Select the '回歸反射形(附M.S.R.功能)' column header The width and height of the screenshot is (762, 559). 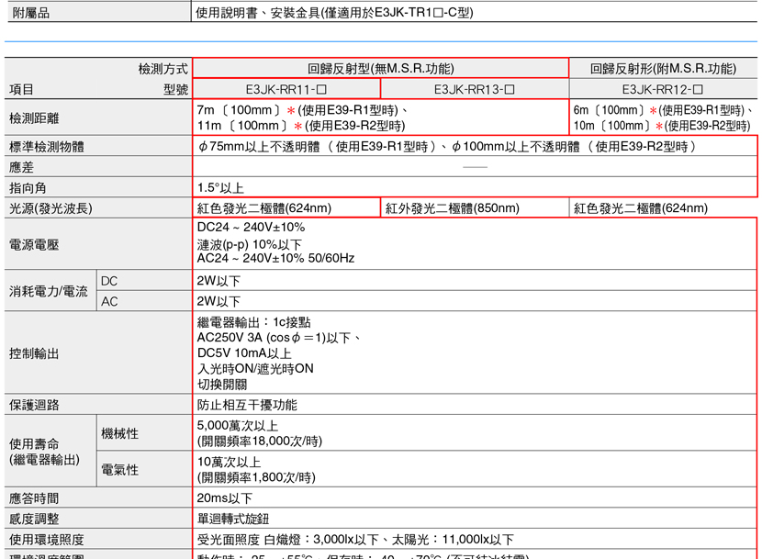tap(663, 69)
